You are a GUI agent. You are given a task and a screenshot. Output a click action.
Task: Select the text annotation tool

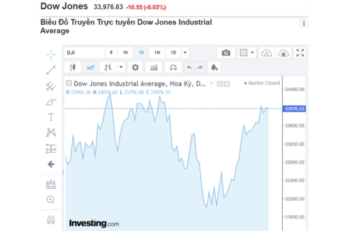[x=51, y=117]
